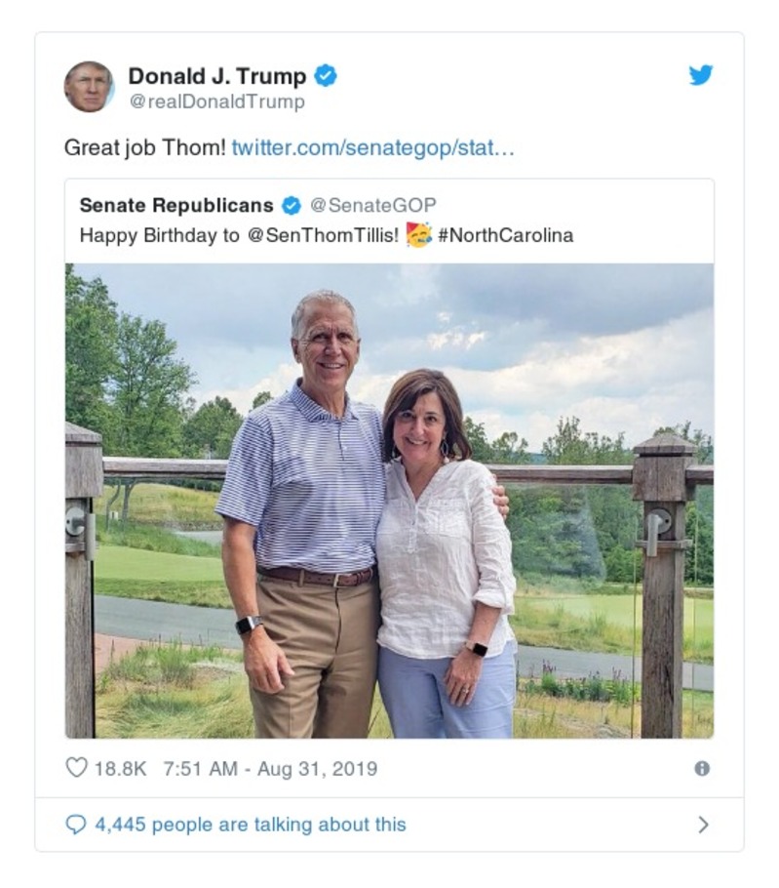Click the heart icon to like the tweet
Viewport: 779px width, 888px height.
click(x=76, y=768)
